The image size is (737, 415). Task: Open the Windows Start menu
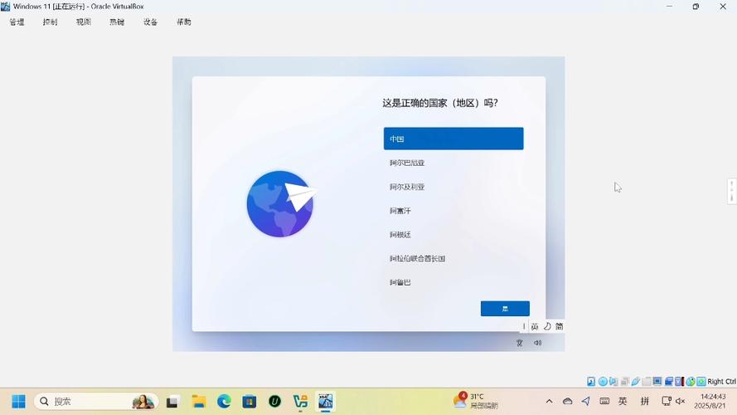[x=19, y=402]
